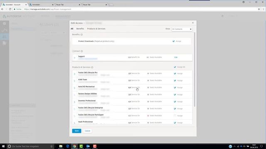Switch to Chrome in the taskbar

point(74,146)
